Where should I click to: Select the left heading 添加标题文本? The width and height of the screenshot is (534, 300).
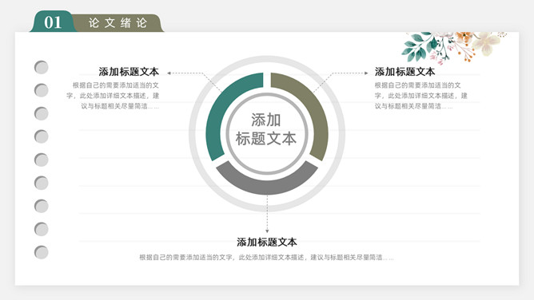coord(129,72)
